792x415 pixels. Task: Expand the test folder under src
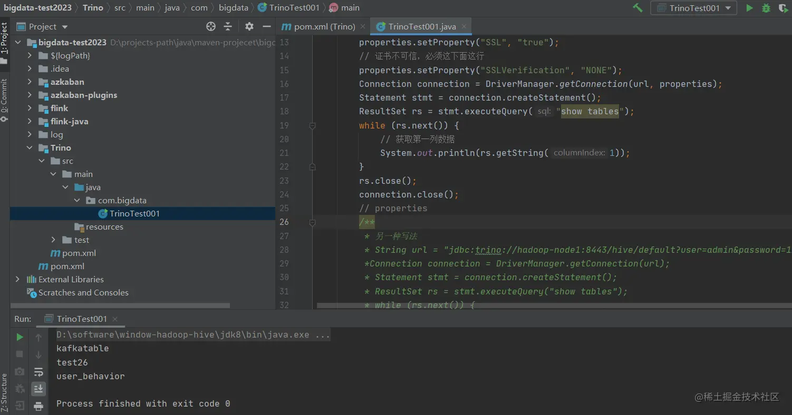click(x=53, y=240)
